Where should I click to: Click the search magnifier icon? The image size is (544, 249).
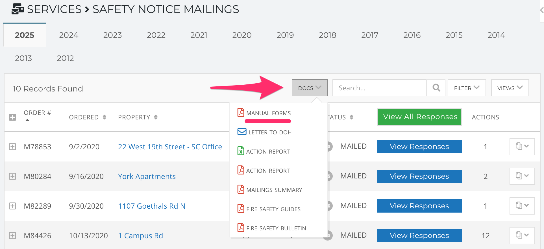(436, 88)
